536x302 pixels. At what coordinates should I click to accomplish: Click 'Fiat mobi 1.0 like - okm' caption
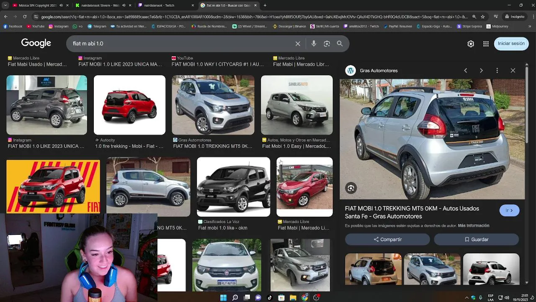tap(223, 228)
